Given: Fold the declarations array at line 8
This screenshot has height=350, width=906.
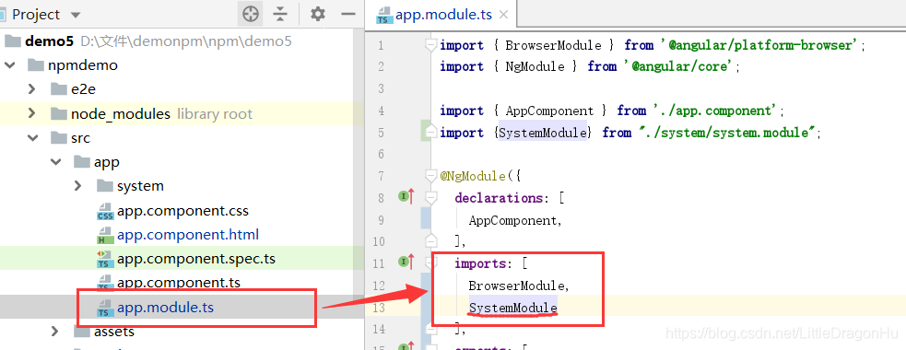Looking at the screenshot, I should [x=431, y=197].
